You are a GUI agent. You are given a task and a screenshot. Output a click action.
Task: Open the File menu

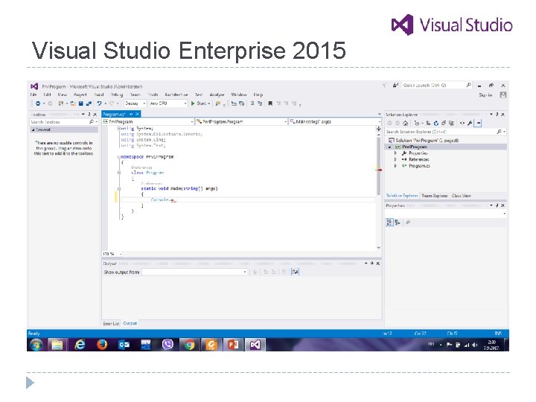33,95
